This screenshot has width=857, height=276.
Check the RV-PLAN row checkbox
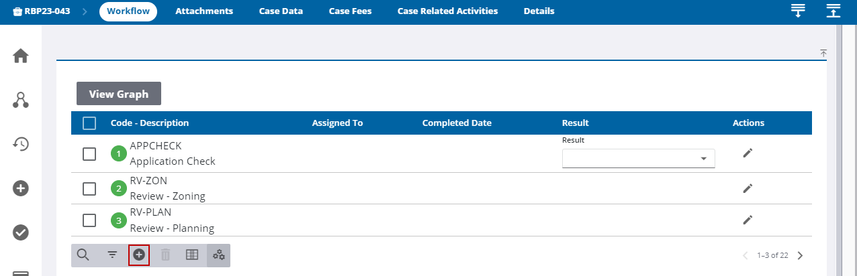[89, 220]
